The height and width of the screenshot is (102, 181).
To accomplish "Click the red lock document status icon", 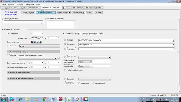I will pyautogui.click(x=32, y=42).
